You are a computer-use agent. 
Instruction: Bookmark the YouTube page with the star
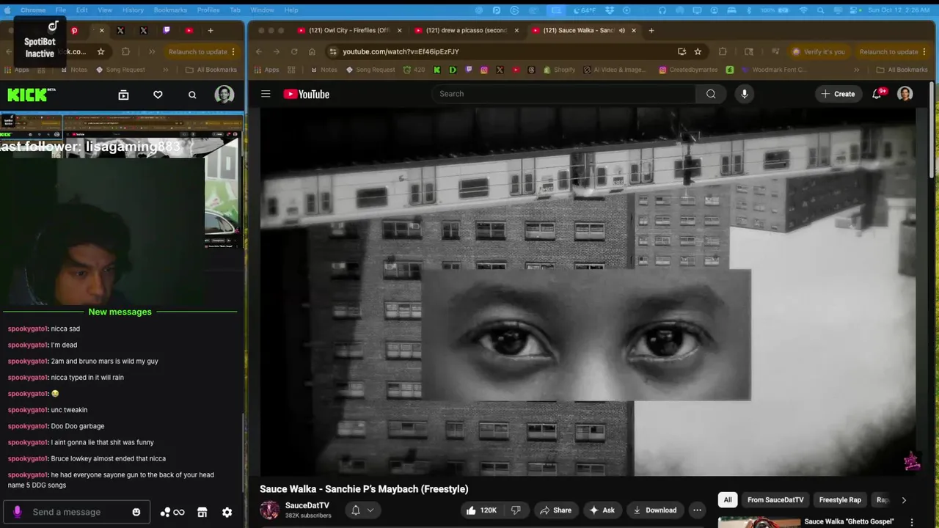coord(698,51)
